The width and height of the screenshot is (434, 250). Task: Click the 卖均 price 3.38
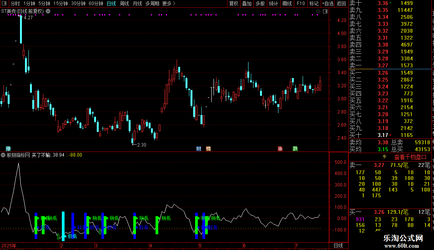[x=383, y=142]
